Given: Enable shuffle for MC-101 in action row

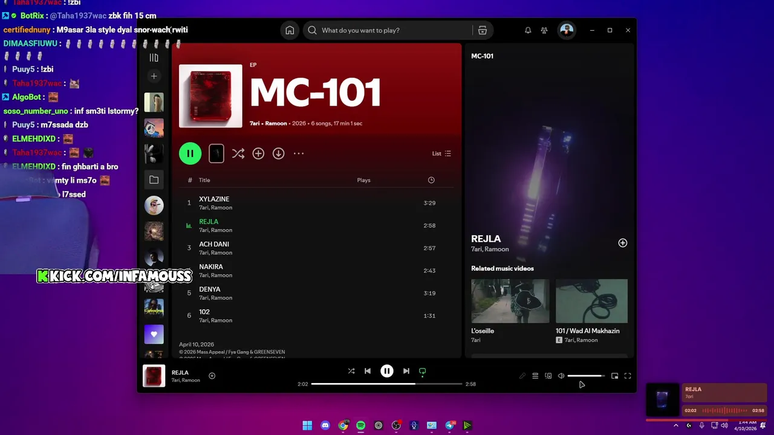Looking at the screenshot, I should [x=238, y=153].
